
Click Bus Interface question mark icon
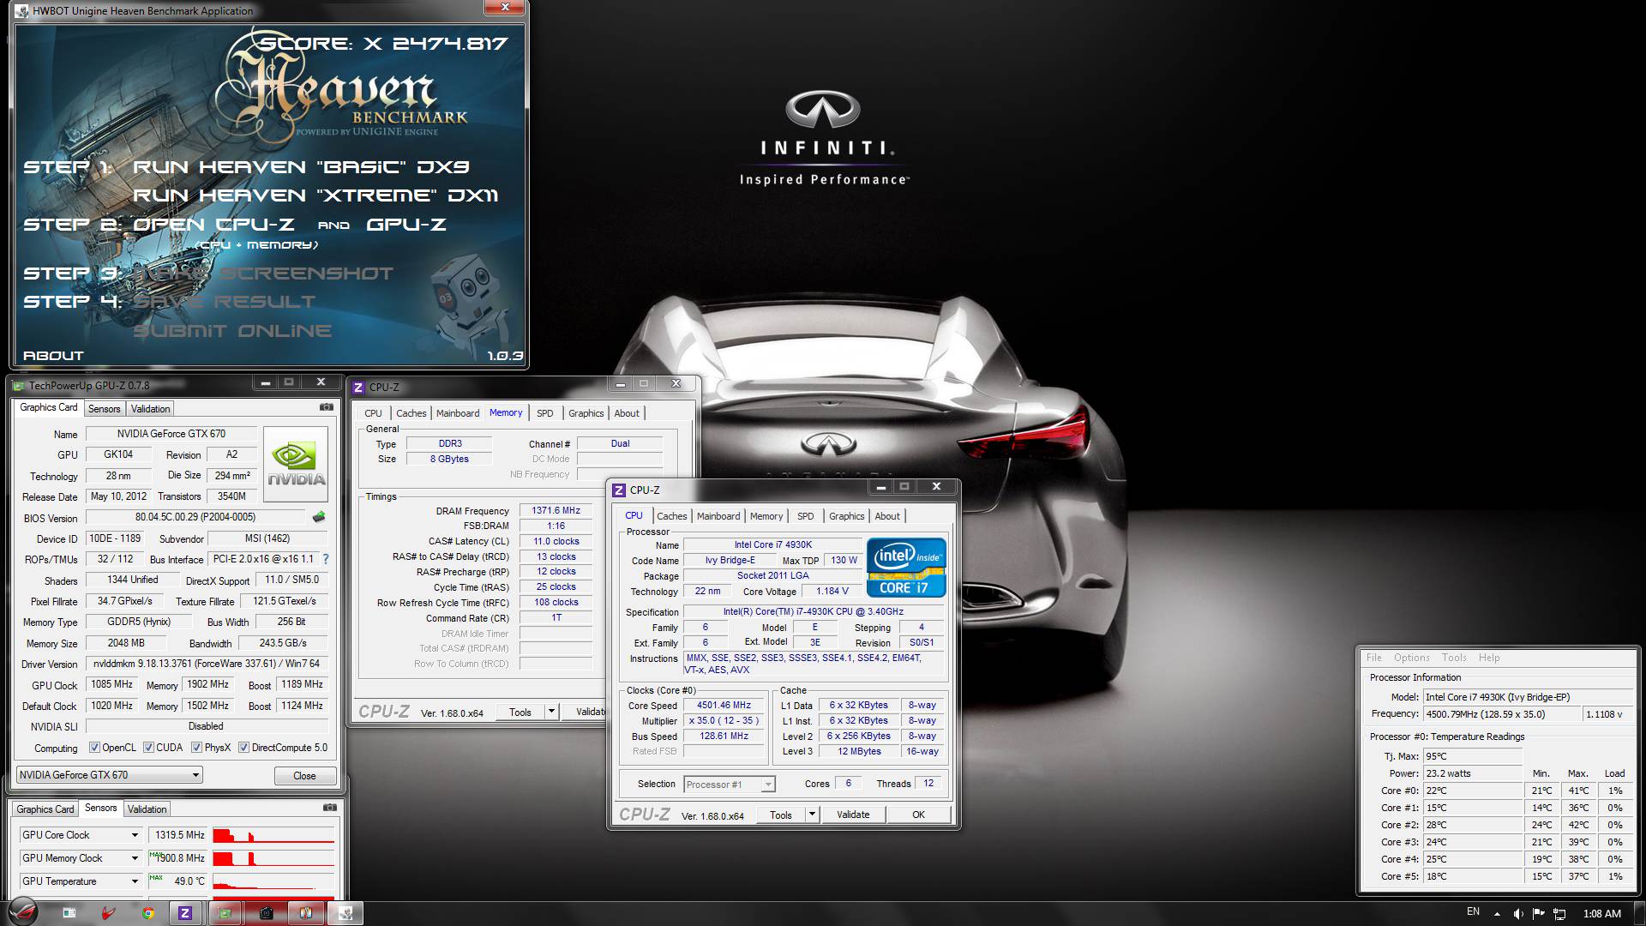point(326,559)
